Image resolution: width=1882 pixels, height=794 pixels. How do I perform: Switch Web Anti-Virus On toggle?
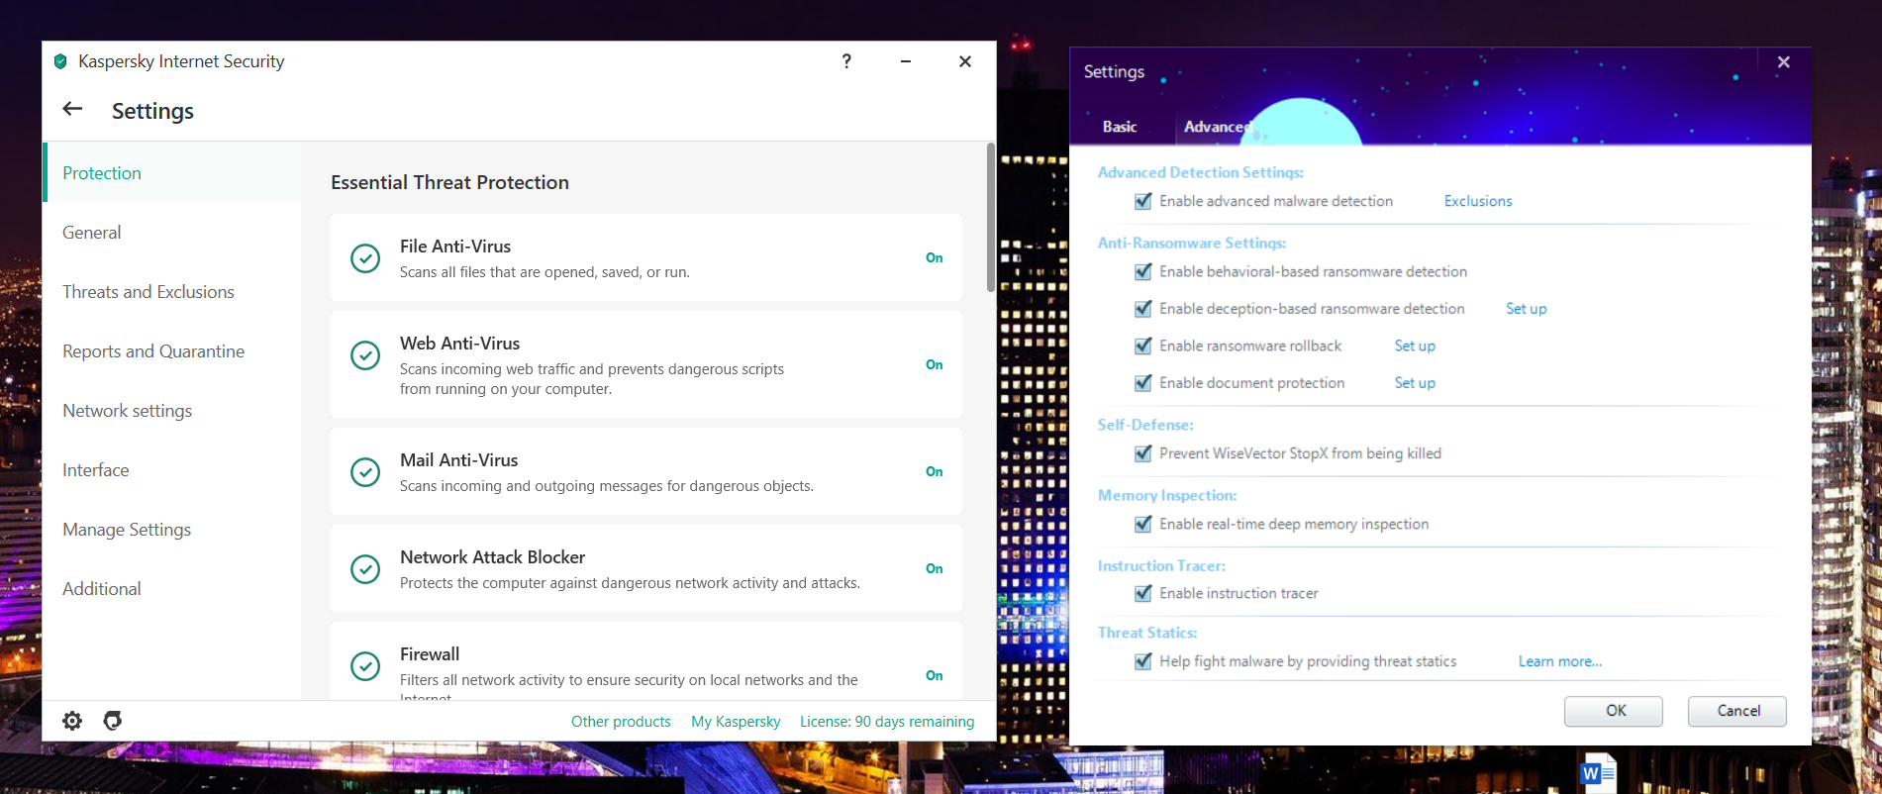tap(935, 364)
